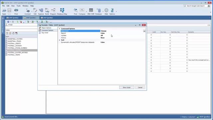213x120 pixels.
Task: Open the Diagram tool
Action: [53, 12]
